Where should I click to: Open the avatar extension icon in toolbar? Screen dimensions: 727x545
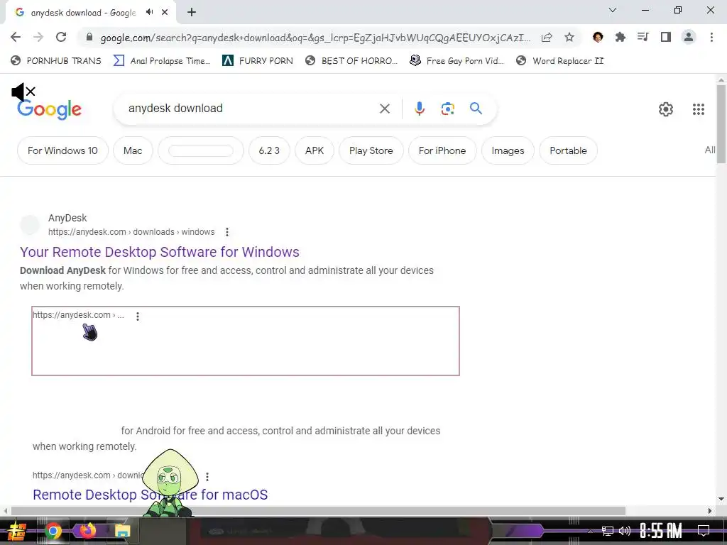coord(598,37)
